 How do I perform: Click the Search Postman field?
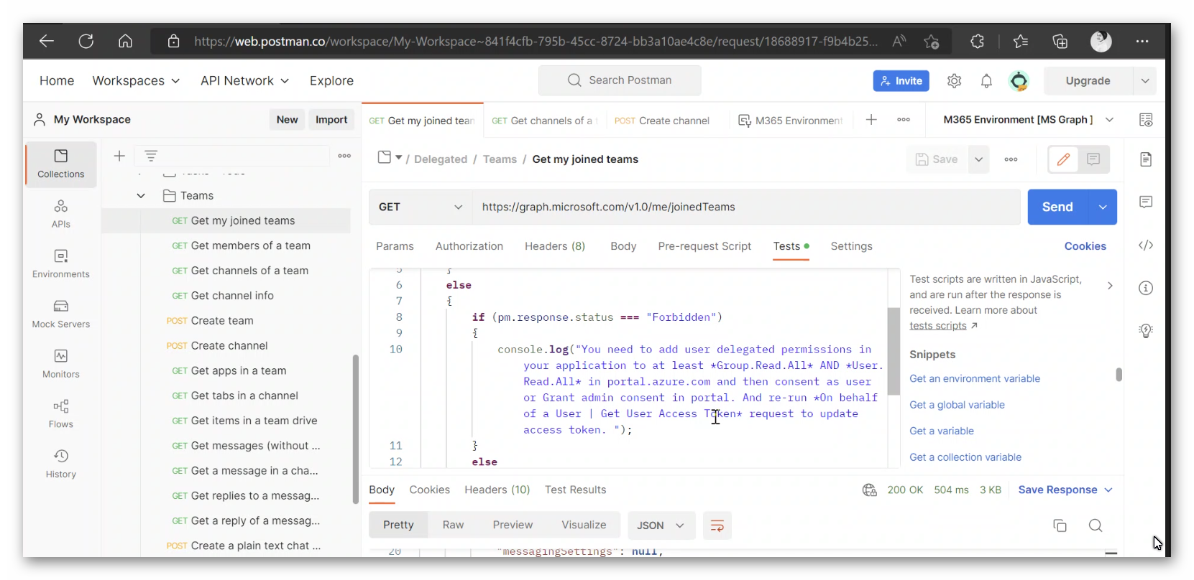tap(620, 80)
